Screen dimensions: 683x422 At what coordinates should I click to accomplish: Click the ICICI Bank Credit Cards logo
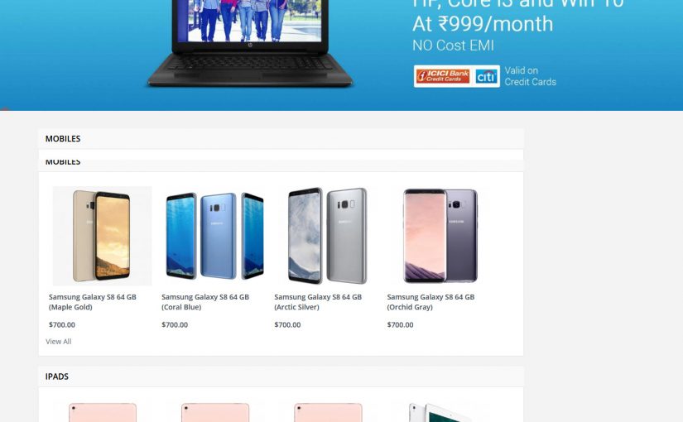click(x=443, y=76)
